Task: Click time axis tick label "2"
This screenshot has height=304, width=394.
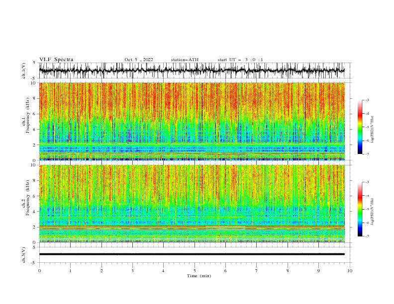Action: (x=101, y=271)
